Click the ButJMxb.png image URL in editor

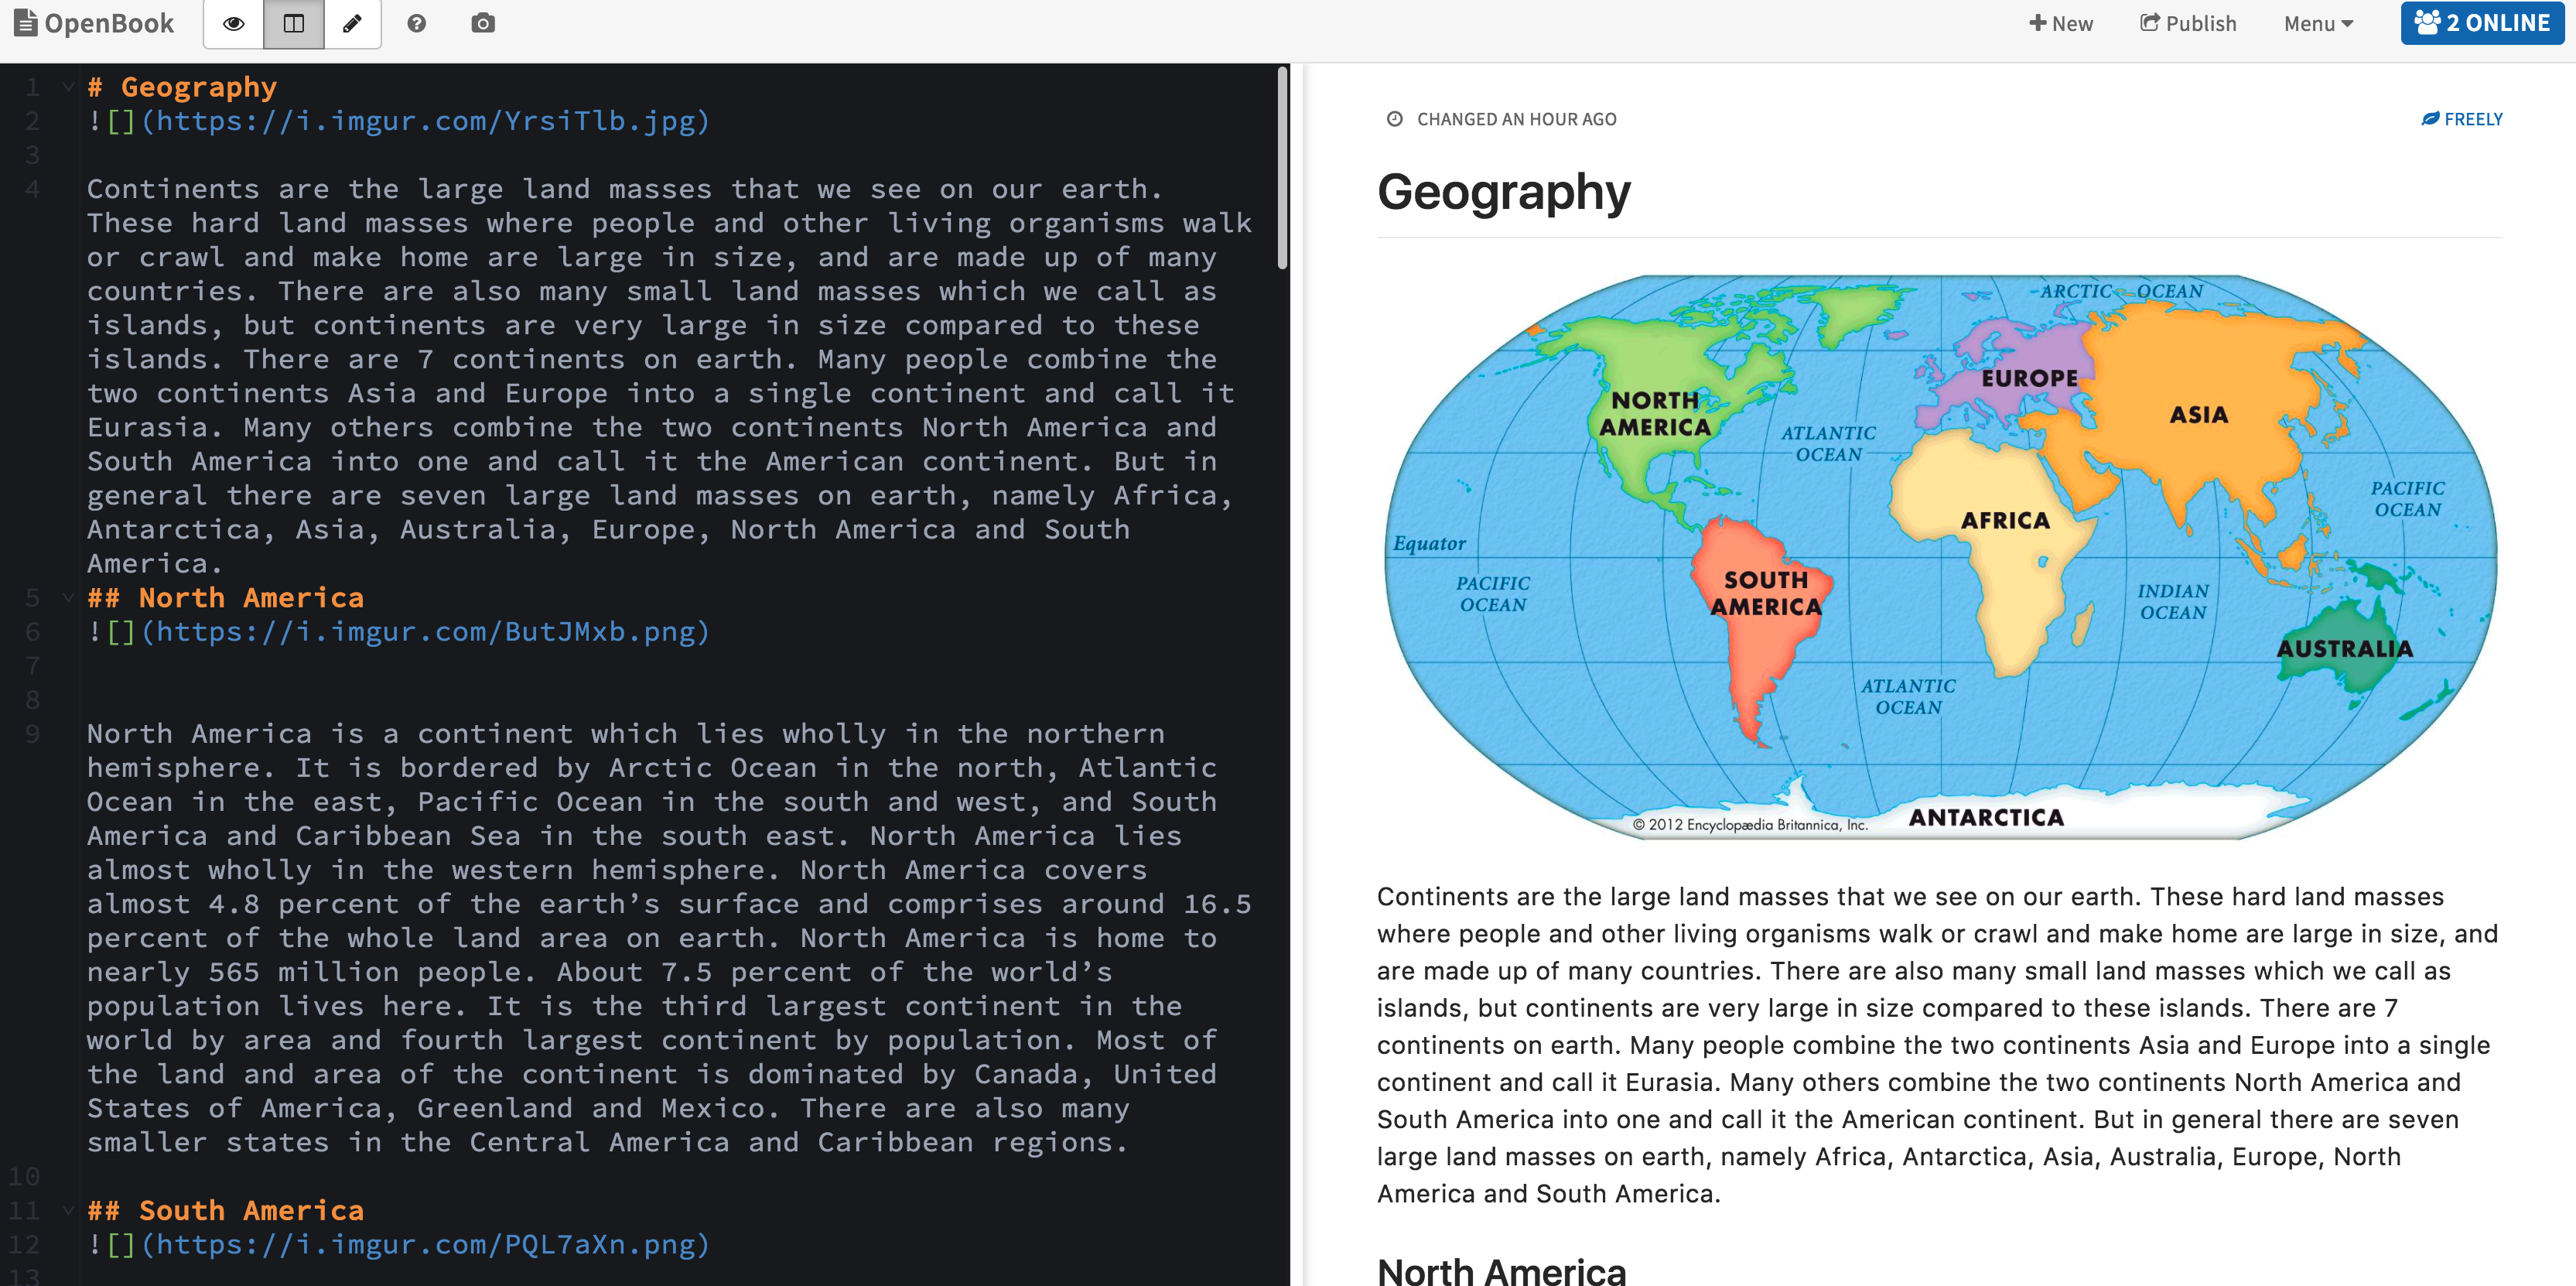[425, 632]
